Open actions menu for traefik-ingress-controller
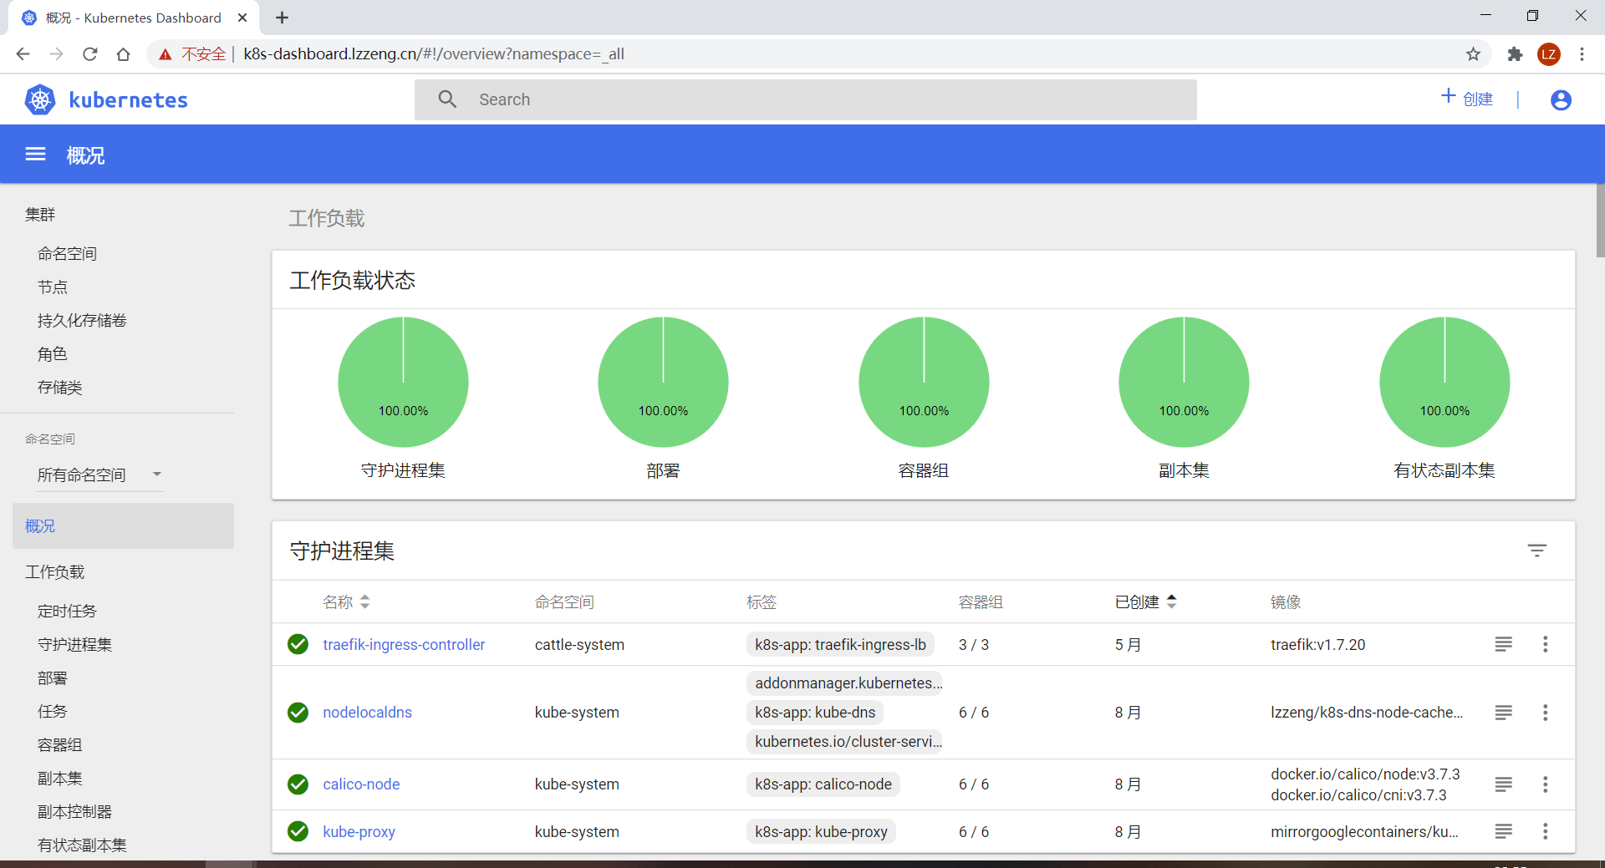The image size is (1605, 868). 1545,644
